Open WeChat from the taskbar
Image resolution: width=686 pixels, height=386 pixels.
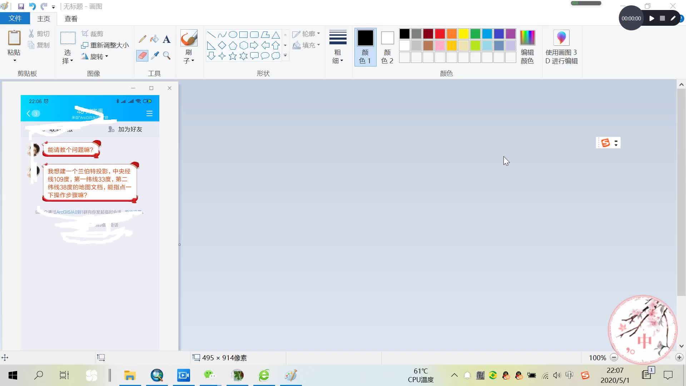[x=210, y=375]
